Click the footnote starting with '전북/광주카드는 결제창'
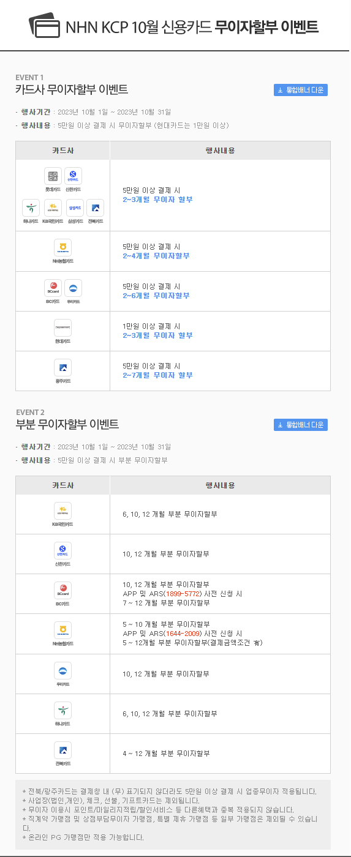Image resolution: width=351 pixels, height=857 pixels. tap(170, 792)
